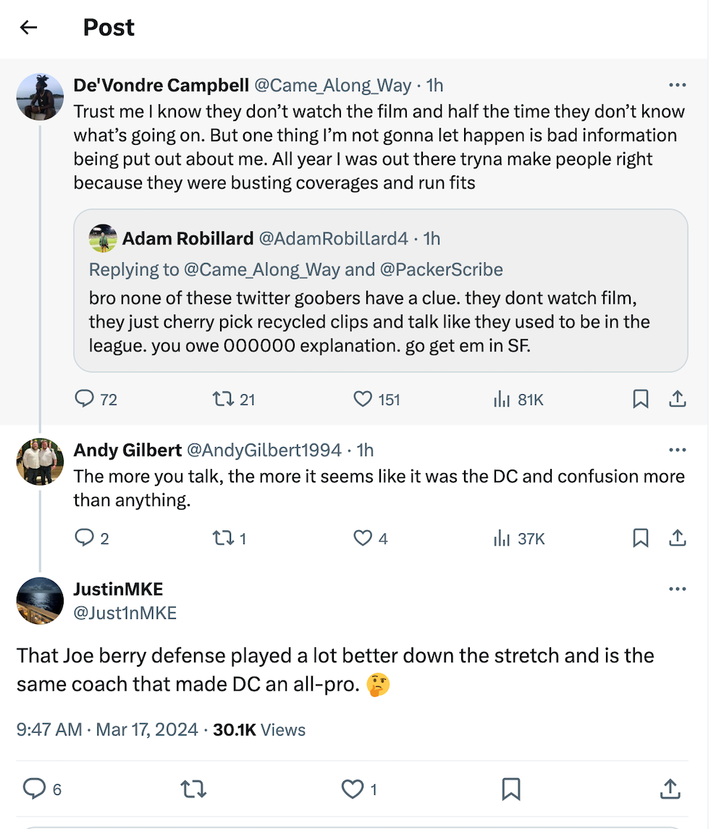Share De'Vondre Campbell's post

(677, 399)
